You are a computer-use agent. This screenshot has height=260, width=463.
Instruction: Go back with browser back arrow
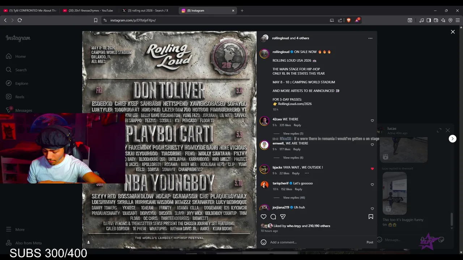[5, 20]
